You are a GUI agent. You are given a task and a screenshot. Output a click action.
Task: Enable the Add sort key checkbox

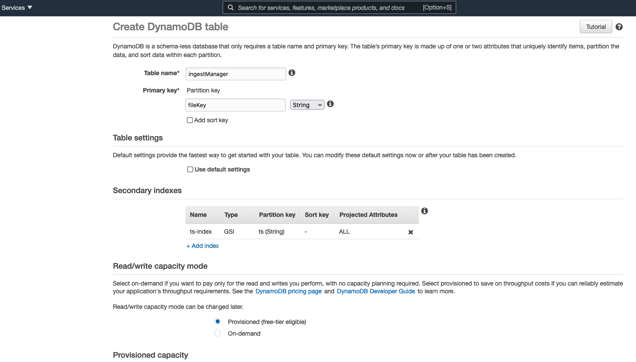(190, 121)
